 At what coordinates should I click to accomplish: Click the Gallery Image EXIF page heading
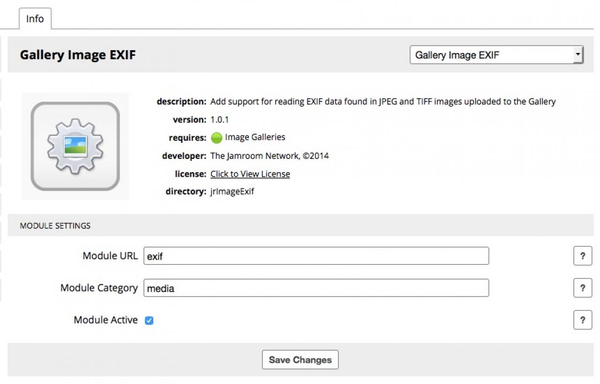coord(78,55)
